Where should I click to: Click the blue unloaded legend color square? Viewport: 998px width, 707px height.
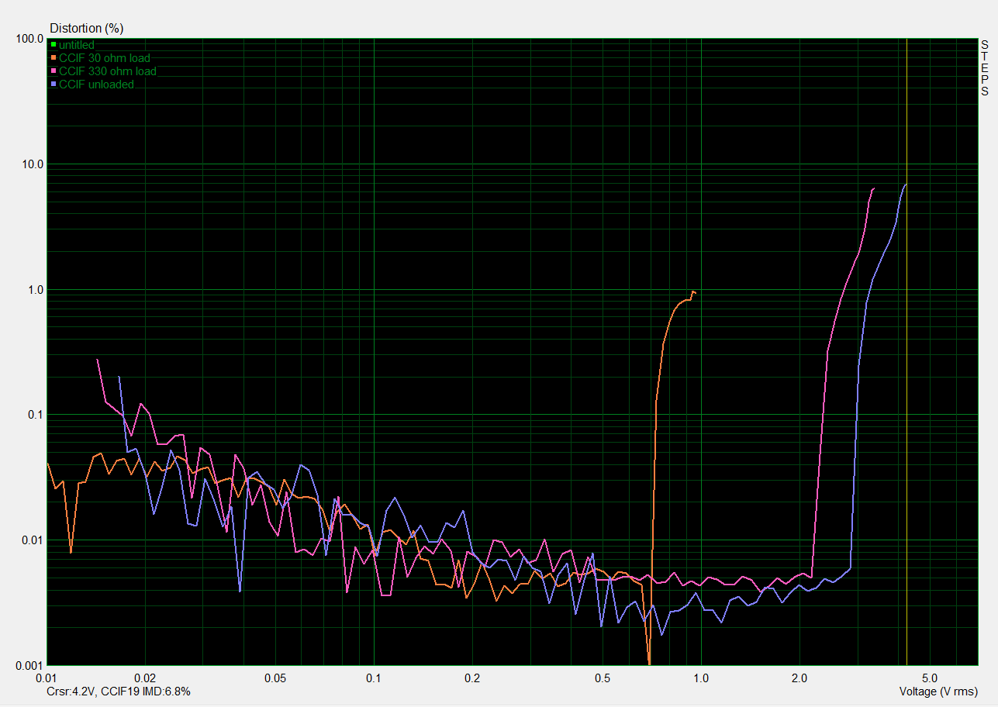click(54, 84)
